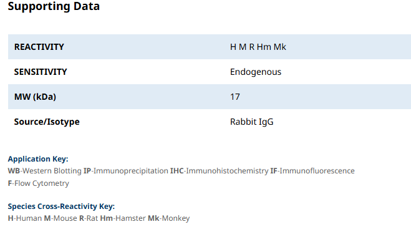
Task: Click the IF-Immunofluorescence entry
Action: [x=312, y=171]
